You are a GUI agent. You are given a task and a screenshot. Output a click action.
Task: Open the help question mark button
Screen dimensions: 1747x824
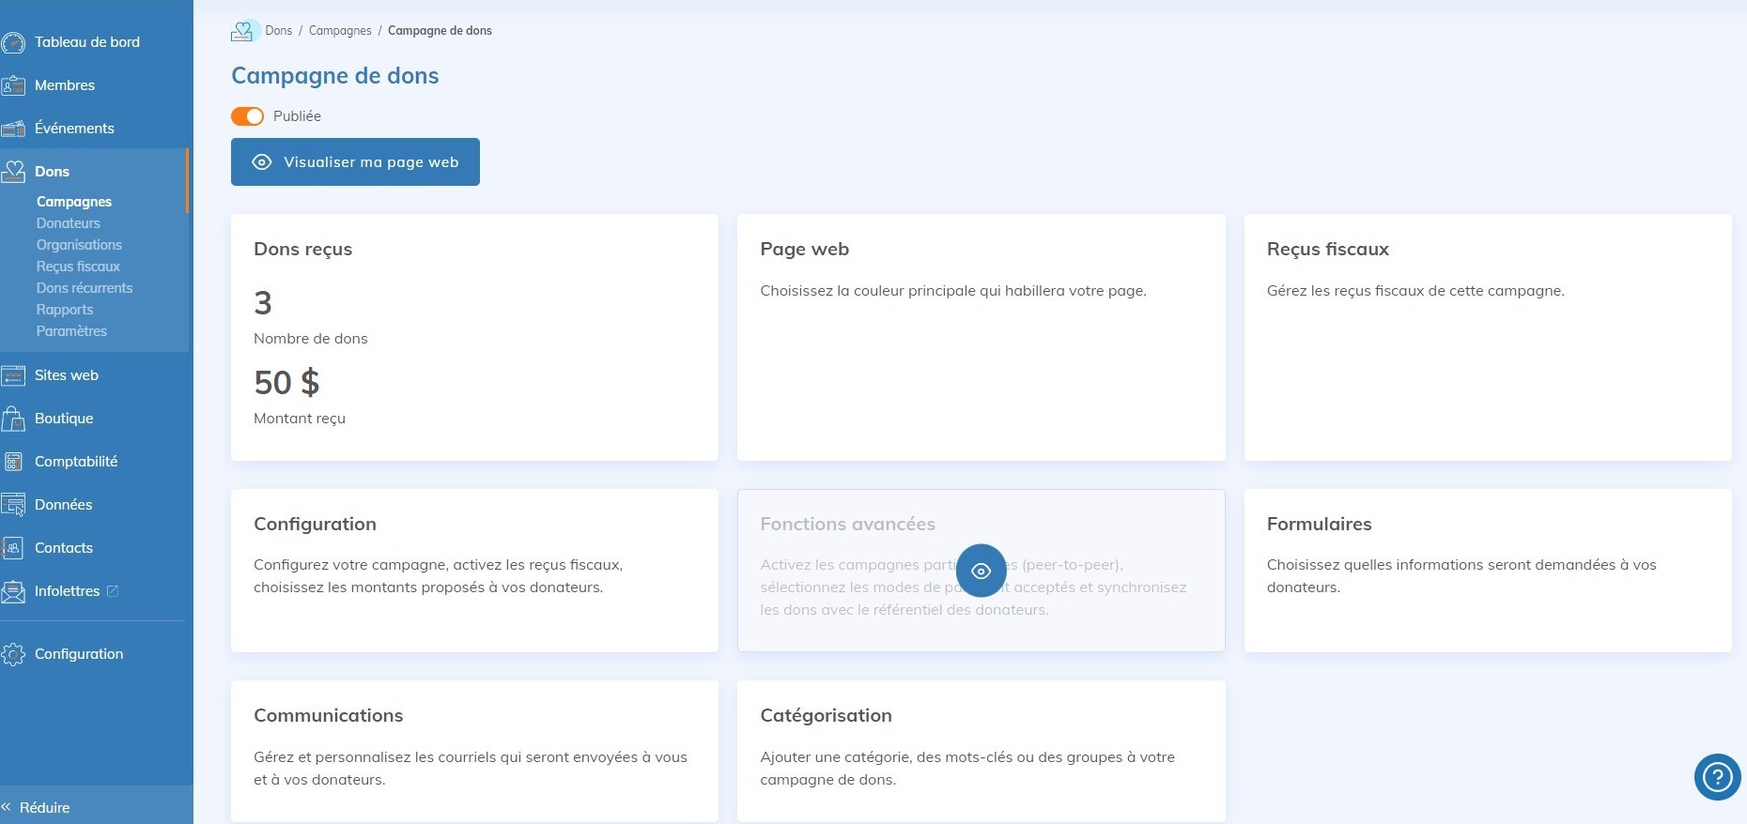tap(1717, 777)
